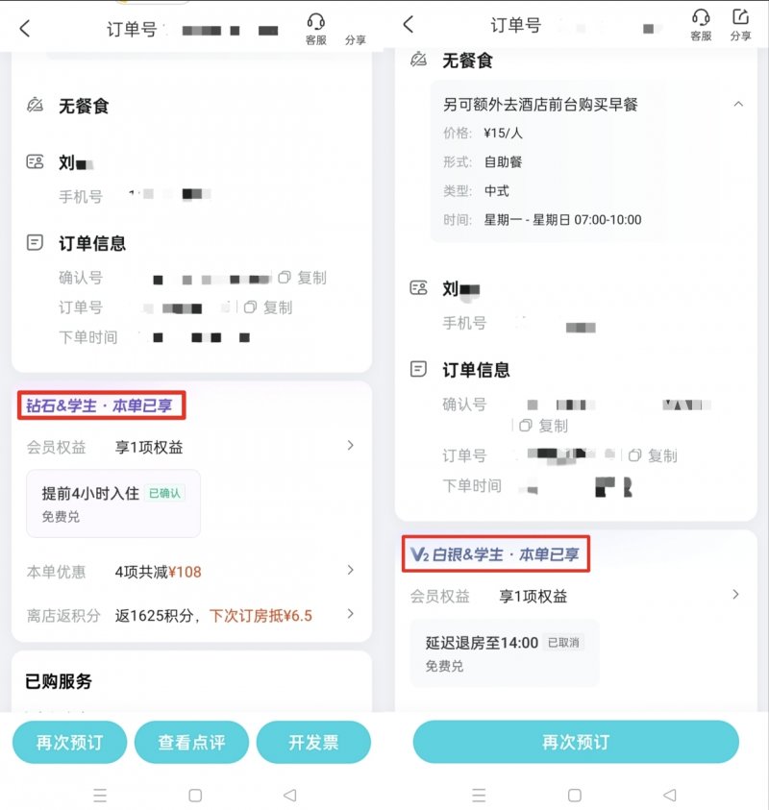Expand 会员权益 row on 白银 member screen
The width and height of the screenshot is (769, 810).
coord(575,596)
